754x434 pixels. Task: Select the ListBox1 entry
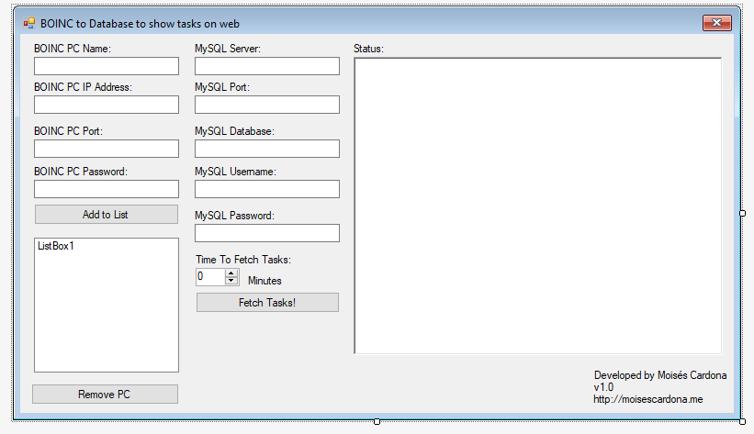[x=56, y=246]
